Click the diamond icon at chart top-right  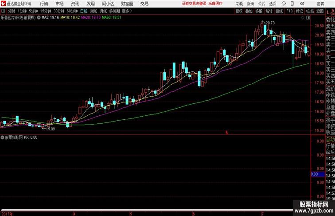[303, 18]
